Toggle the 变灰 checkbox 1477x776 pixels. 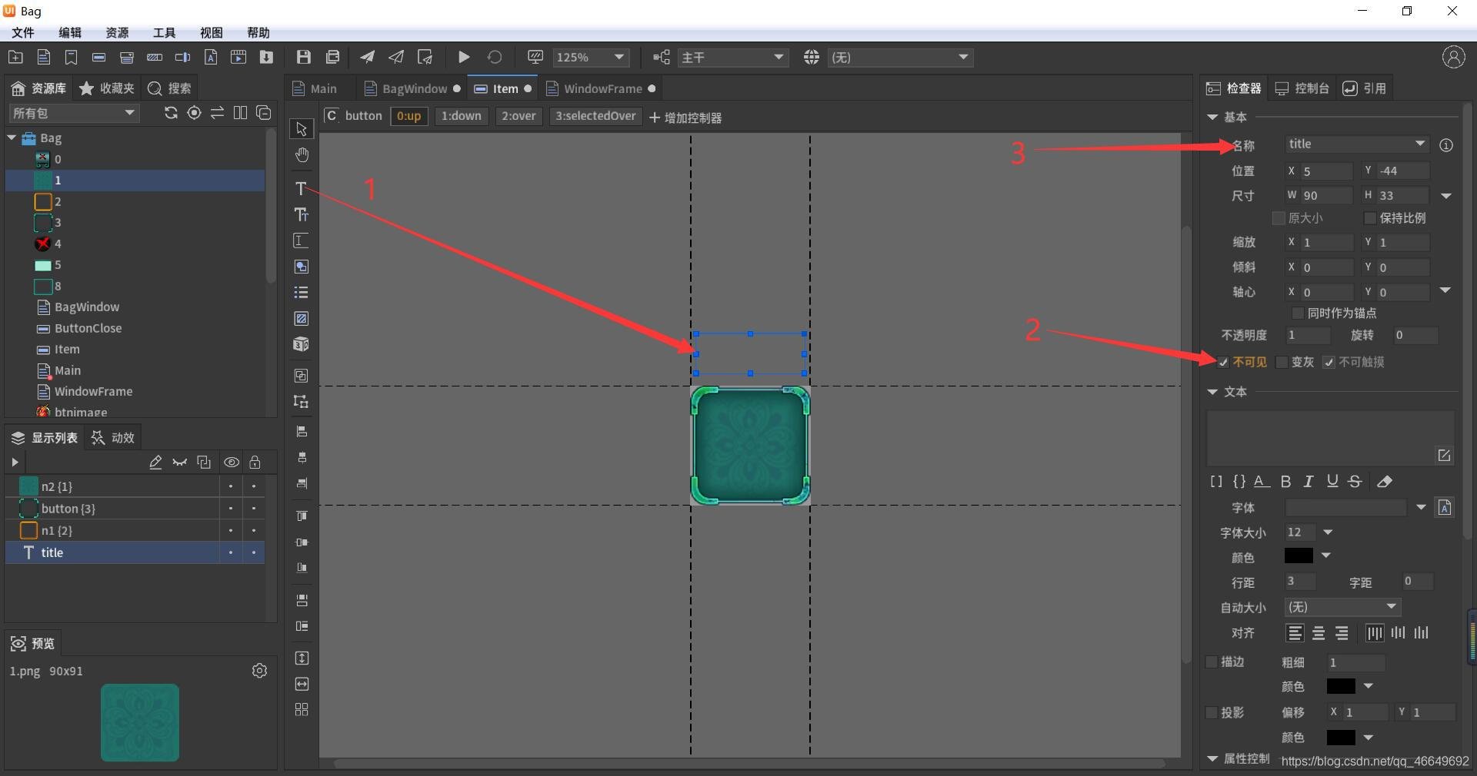click(x=1282, y=363)
